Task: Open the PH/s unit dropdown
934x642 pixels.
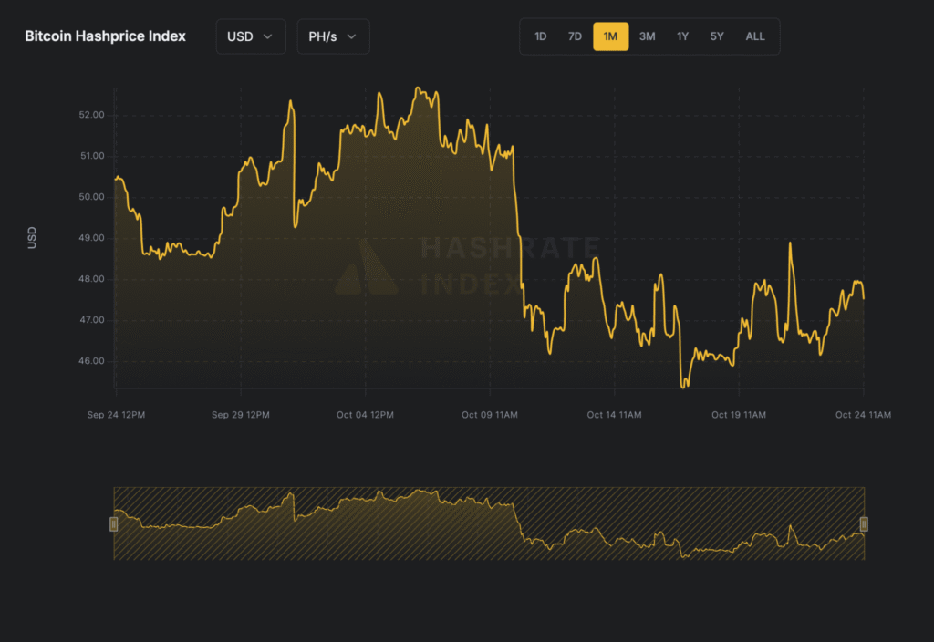Action: tap(333, 36)
